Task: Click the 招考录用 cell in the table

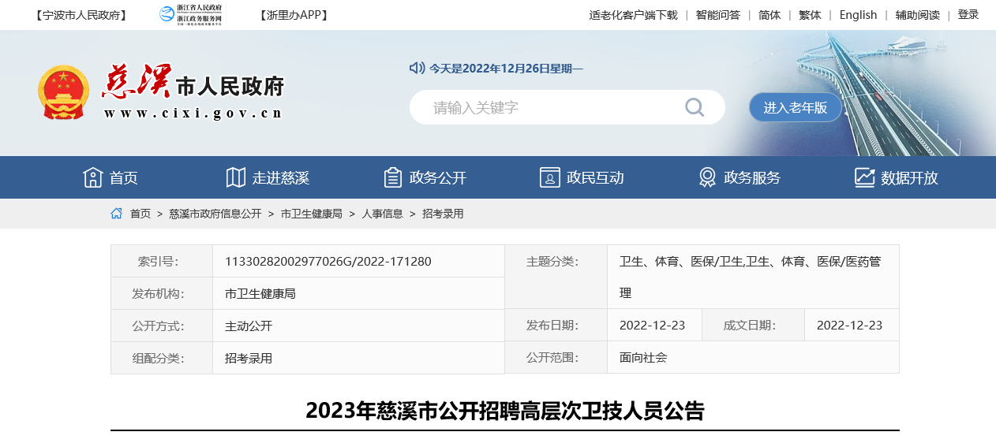Action: 358,358
